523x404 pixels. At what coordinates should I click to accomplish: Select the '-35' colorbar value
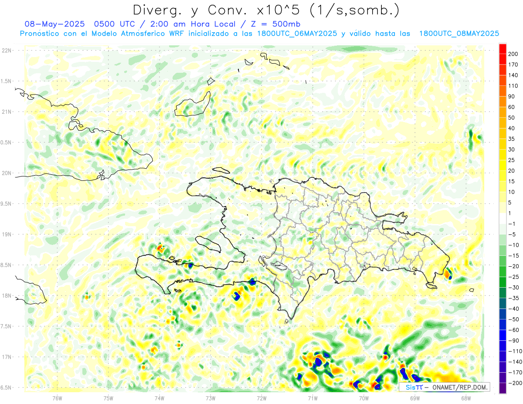(514, 298)
